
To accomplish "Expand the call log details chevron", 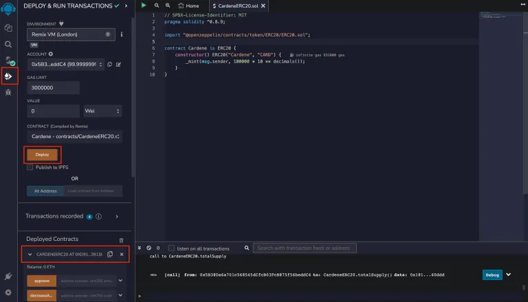I will [509, 275].
